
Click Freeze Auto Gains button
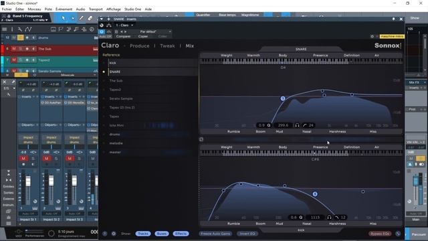215,234
